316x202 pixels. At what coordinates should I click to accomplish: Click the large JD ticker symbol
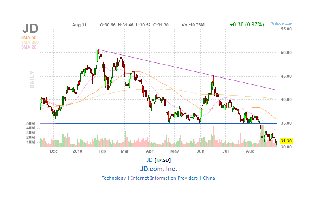(30, 28)
